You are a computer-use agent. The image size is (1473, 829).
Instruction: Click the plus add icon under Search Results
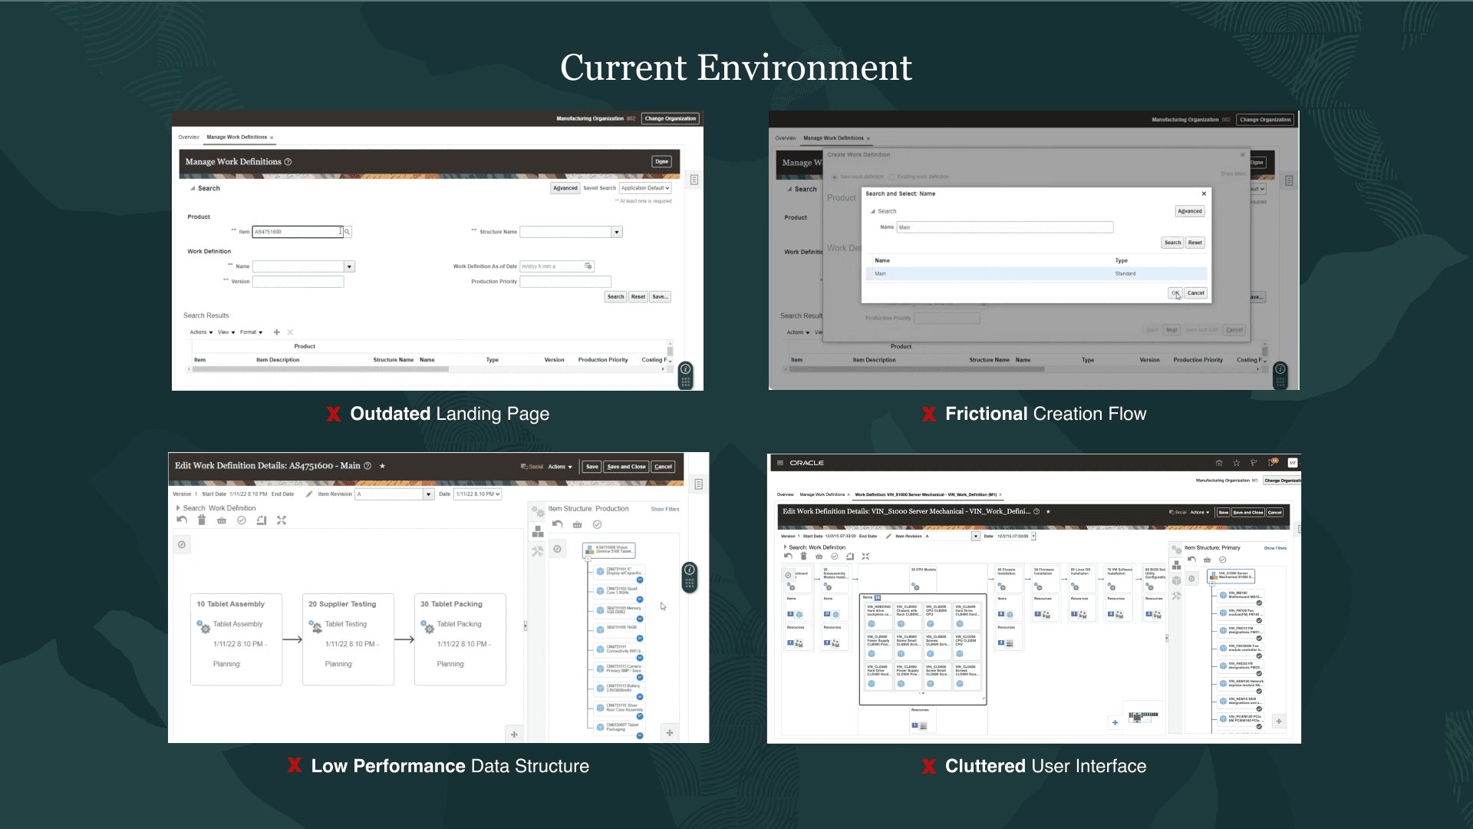click(x=277, y=332)
